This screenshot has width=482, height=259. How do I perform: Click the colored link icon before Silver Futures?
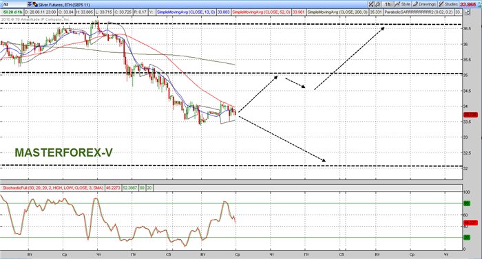[35, 5]
